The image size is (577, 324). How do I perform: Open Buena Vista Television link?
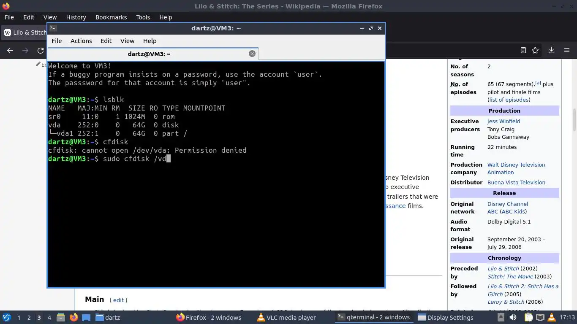516,183
